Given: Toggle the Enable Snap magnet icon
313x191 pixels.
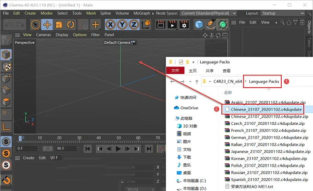Looking at the screenshot, I should tap(6, 180).
